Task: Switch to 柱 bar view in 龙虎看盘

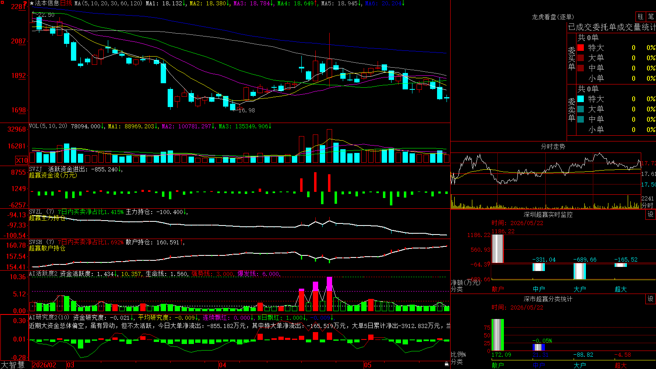Action: pyautogui.click(x=640, y=16)
